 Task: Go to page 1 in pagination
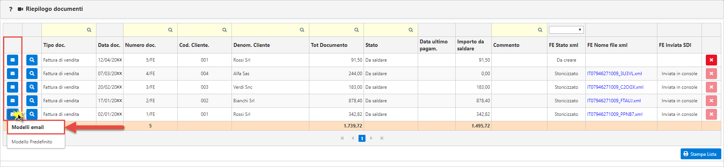362,138
